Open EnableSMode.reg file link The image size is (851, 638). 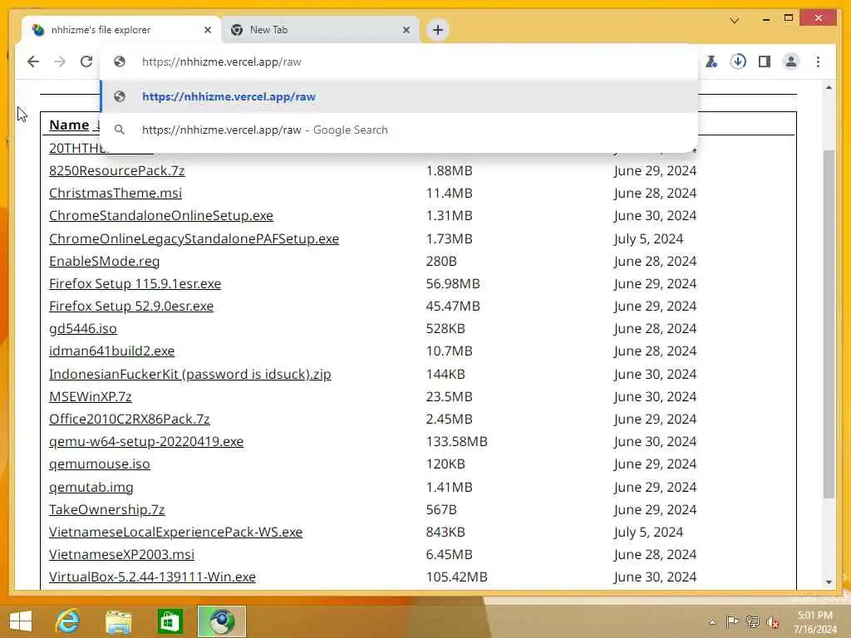tap(104, 262)
